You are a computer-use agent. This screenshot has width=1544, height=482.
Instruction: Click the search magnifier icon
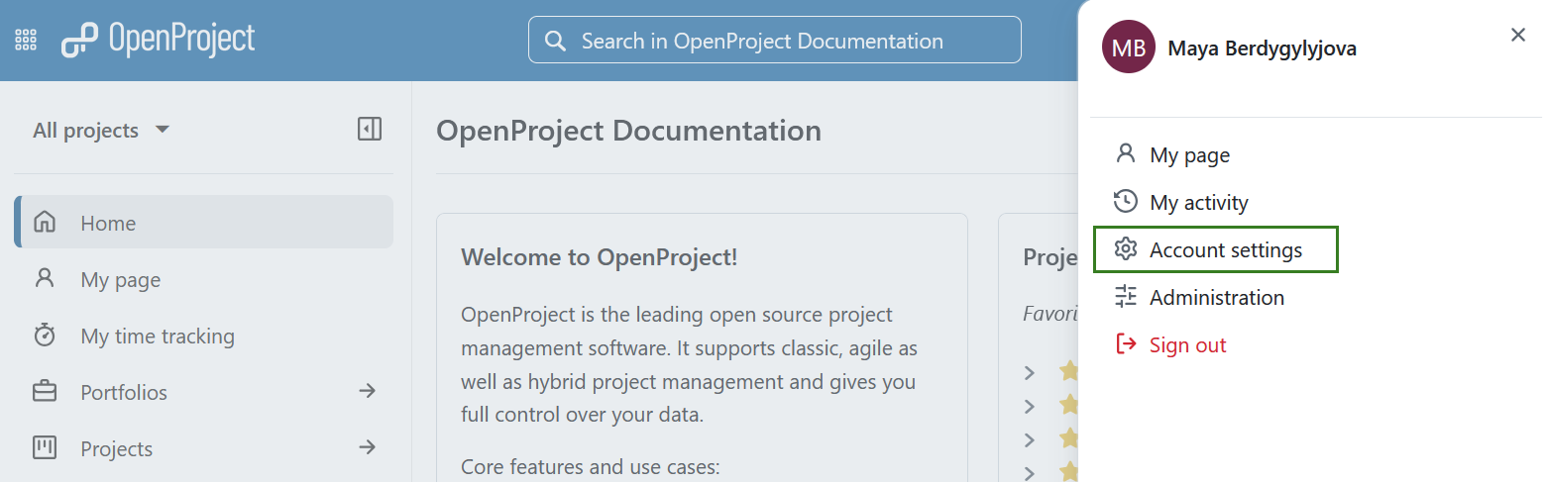click(556, 42)
